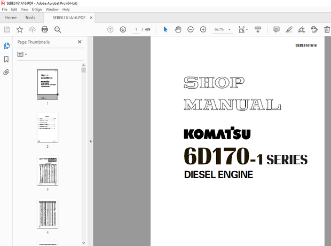The height and width of the screenshot is (246, 331).
Task: Open the zoom level dropdown
Action: click(230, 29)
